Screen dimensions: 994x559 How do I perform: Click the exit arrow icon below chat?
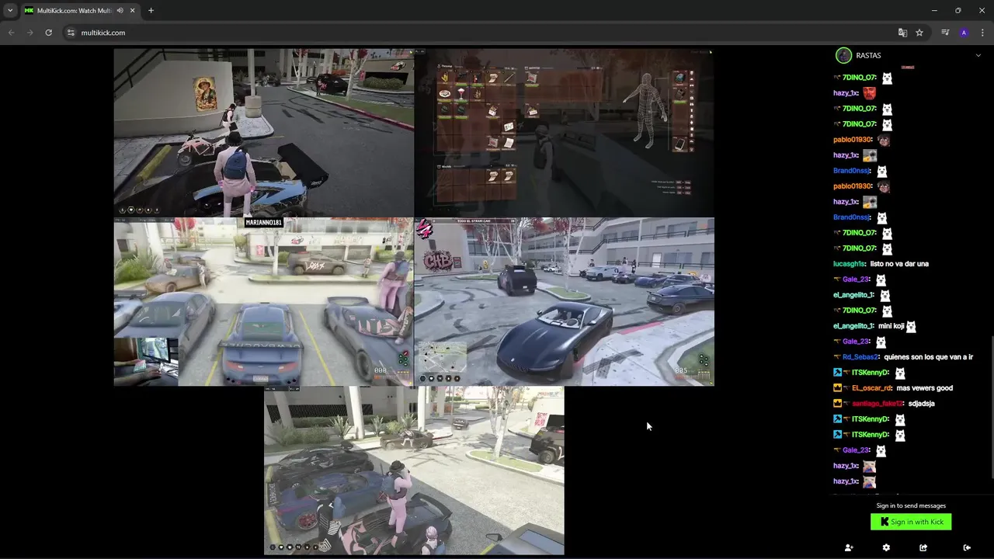tap(967, 547)
